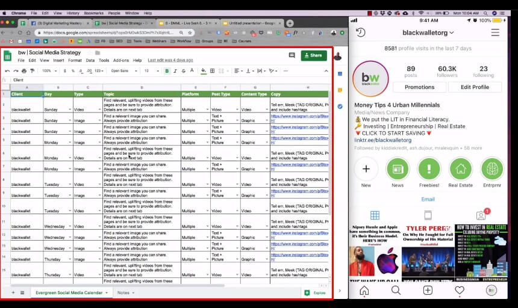Open the Sunday day dropdown in row 2
Image resolution: width=518 pixels, height=308 pixels.
tap(70, 109)
